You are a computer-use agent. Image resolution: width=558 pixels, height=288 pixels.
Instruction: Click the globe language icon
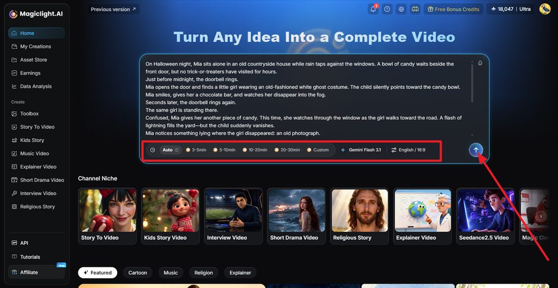pos(401,9)
